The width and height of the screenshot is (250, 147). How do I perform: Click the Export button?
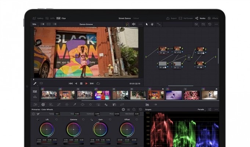pyautogui.click(x=171, y=18)
